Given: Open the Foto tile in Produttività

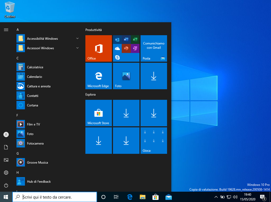Looking at the screenshot, I should (126, 76).
